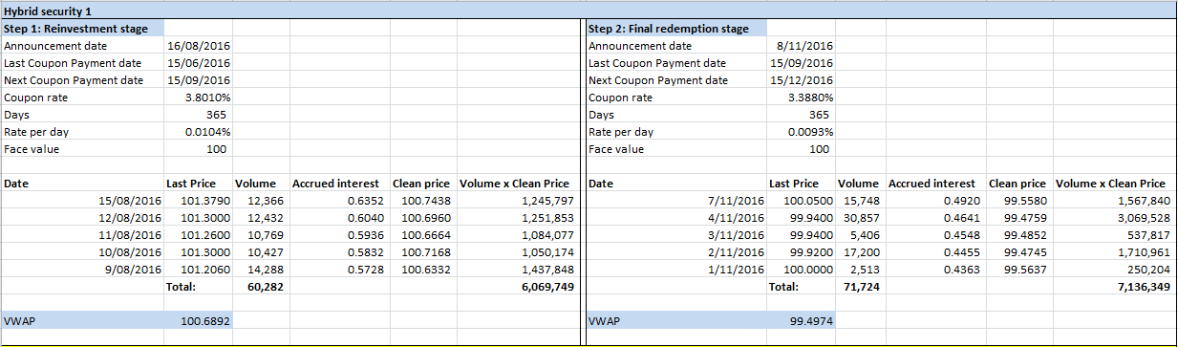Viewport: 1178px width, 347px height.
Task: Click the 16/08/2016 announcement date cell
Action: point(198,46)
